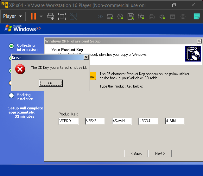Close the VMware Player window

pyautogui.click(x=193, y=5)
